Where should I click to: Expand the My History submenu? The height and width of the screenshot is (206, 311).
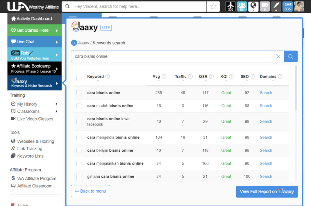click(x=56, y=104)
